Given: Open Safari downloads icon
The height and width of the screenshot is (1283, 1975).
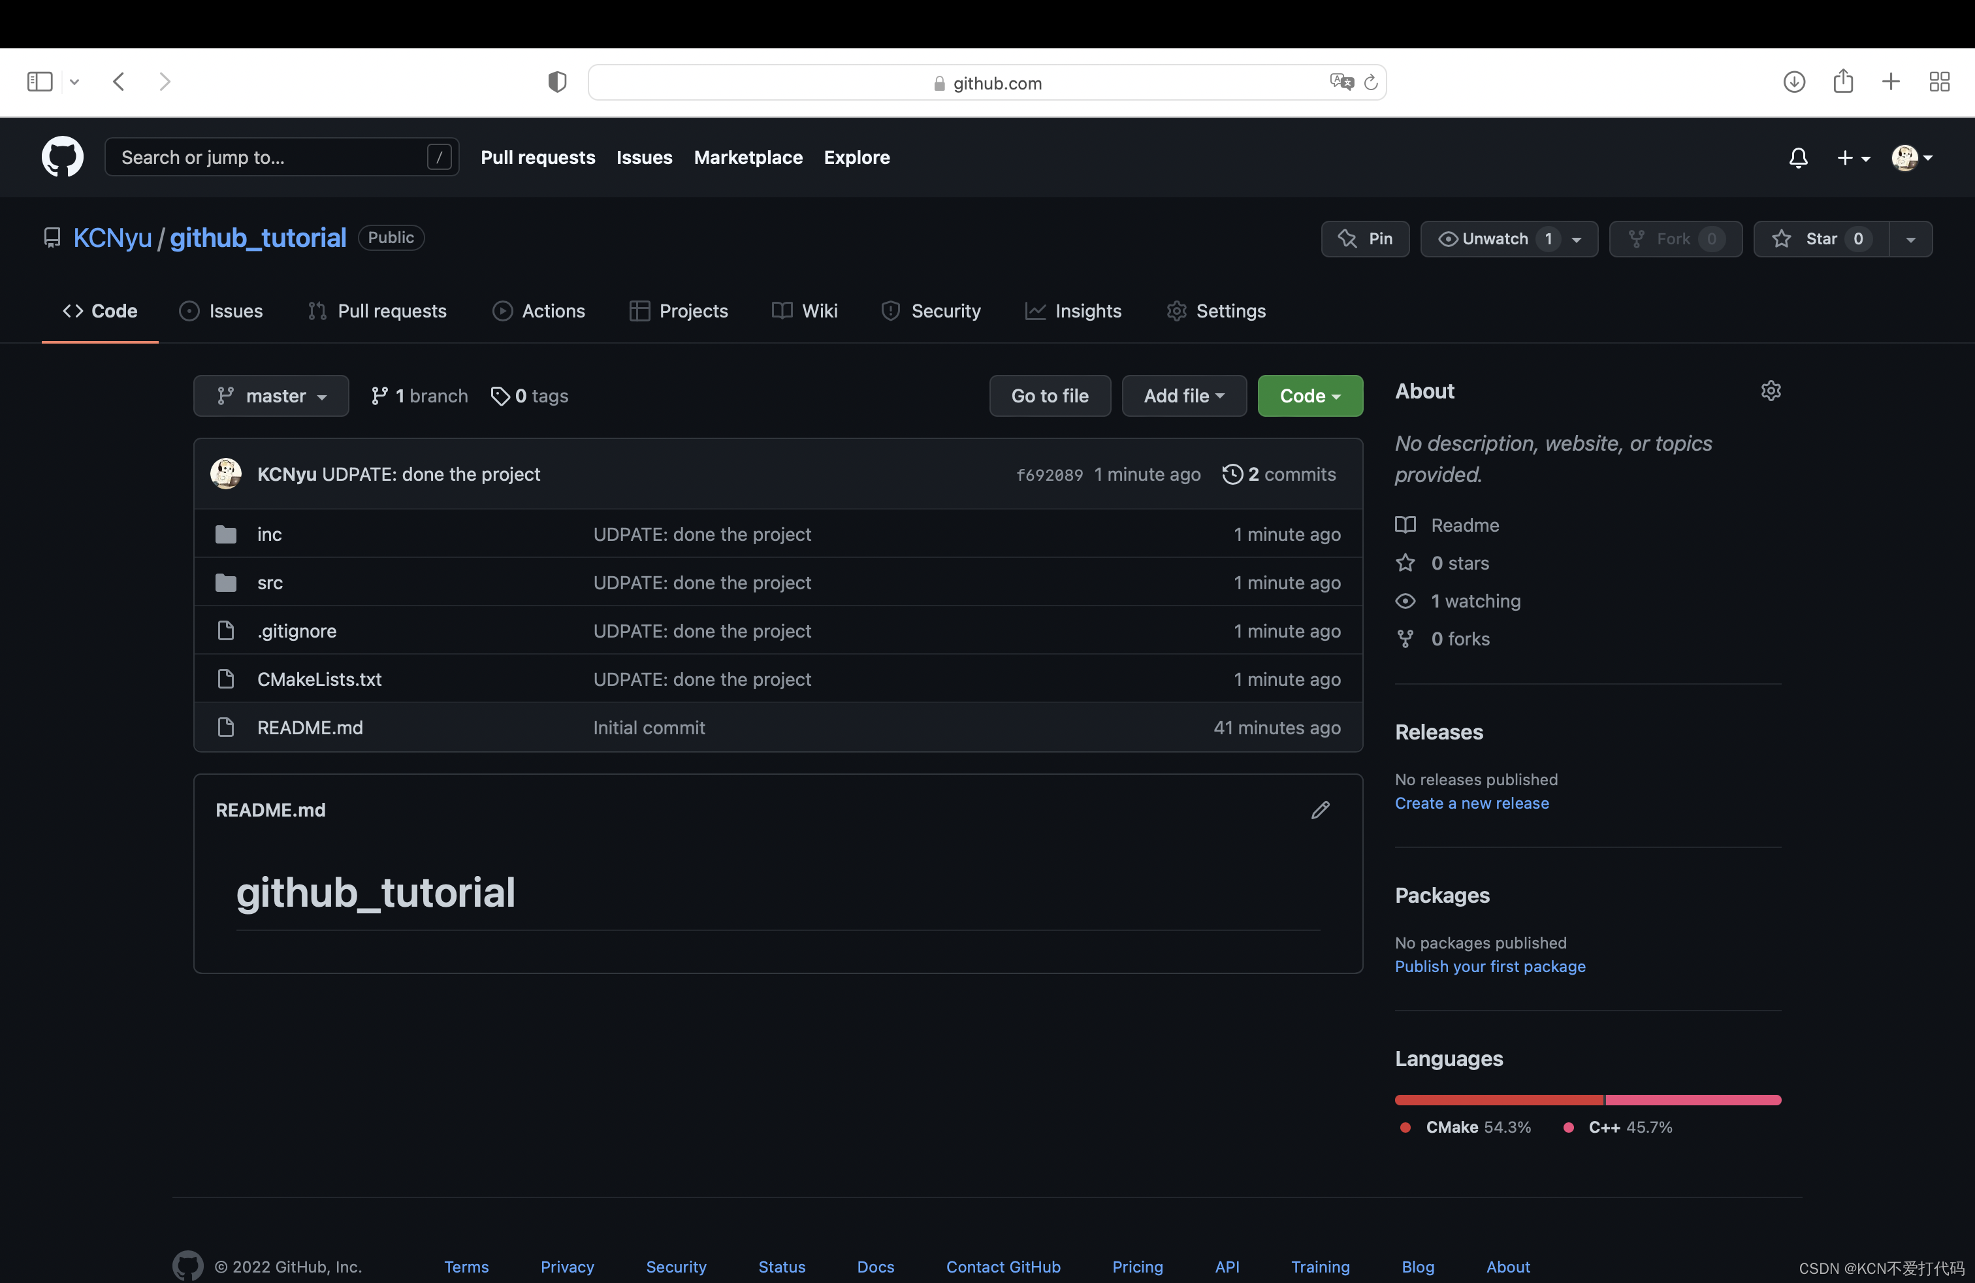Looking at the screenshot, I should pos(1794,81).
